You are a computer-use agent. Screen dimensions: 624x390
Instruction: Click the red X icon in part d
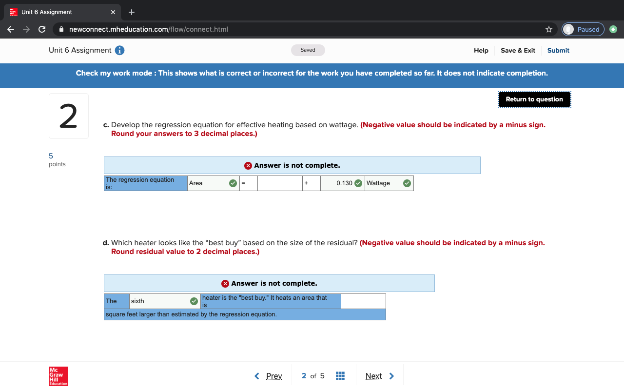(x=225, y=283)
